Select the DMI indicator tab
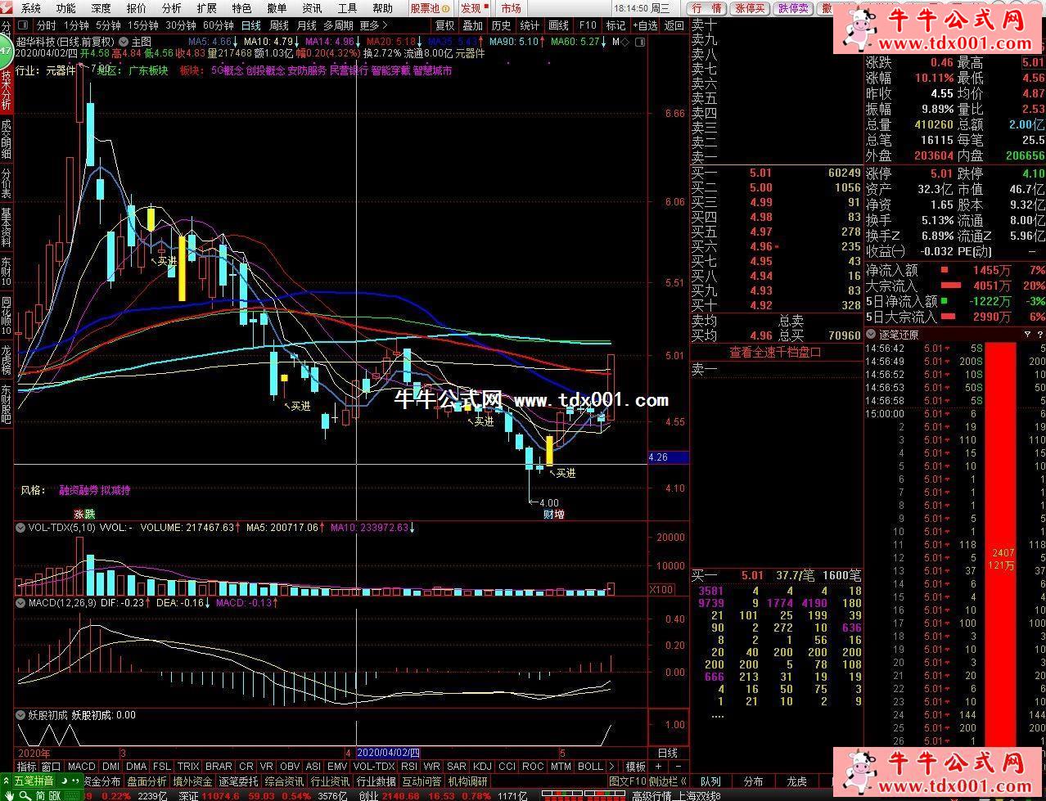 tap(110, 767)
